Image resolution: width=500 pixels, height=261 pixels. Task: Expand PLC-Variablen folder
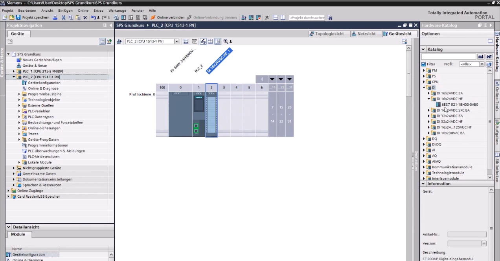coord(19,111)
